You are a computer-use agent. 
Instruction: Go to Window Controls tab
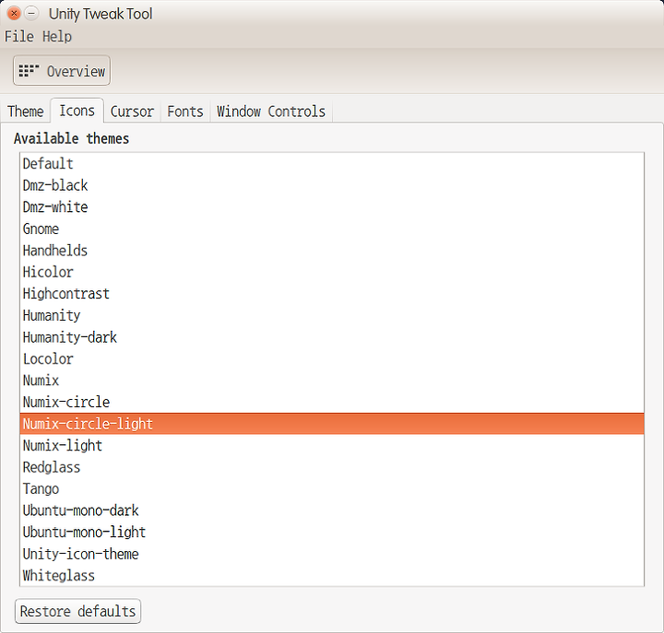[271, 111]
